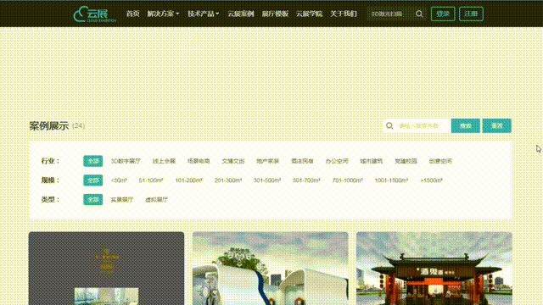Viewport: 543px width, 305px height.
Task: Select 全部 in the 规模 filter row
Action: [x=92, y=180]
